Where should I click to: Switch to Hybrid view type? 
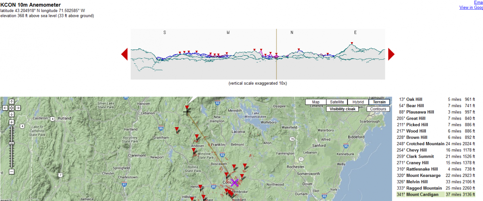tap(358, 102)
